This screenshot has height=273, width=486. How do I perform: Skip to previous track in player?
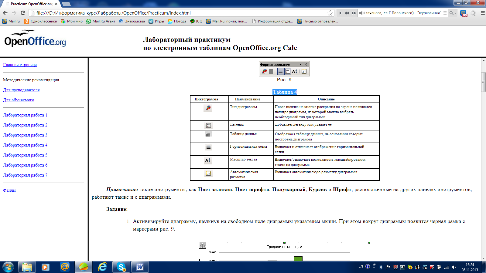point(347,13)
